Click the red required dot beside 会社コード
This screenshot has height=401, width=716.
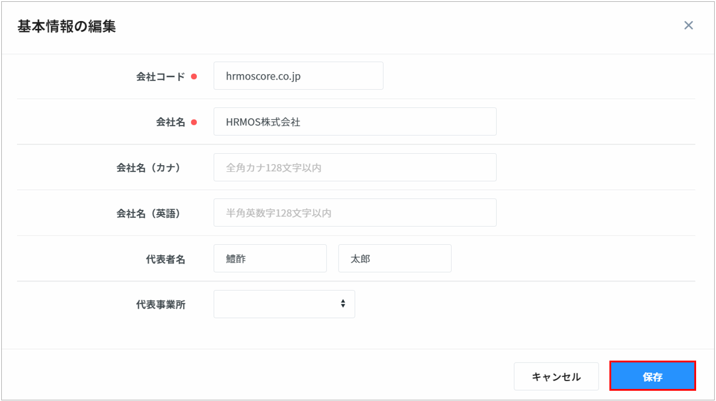click(194, 77)
